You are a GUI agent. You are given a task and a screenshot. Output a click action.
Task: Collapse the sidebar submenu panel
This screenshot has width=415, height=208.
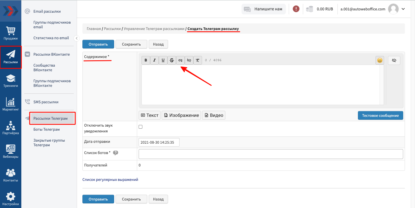[77, 38]
